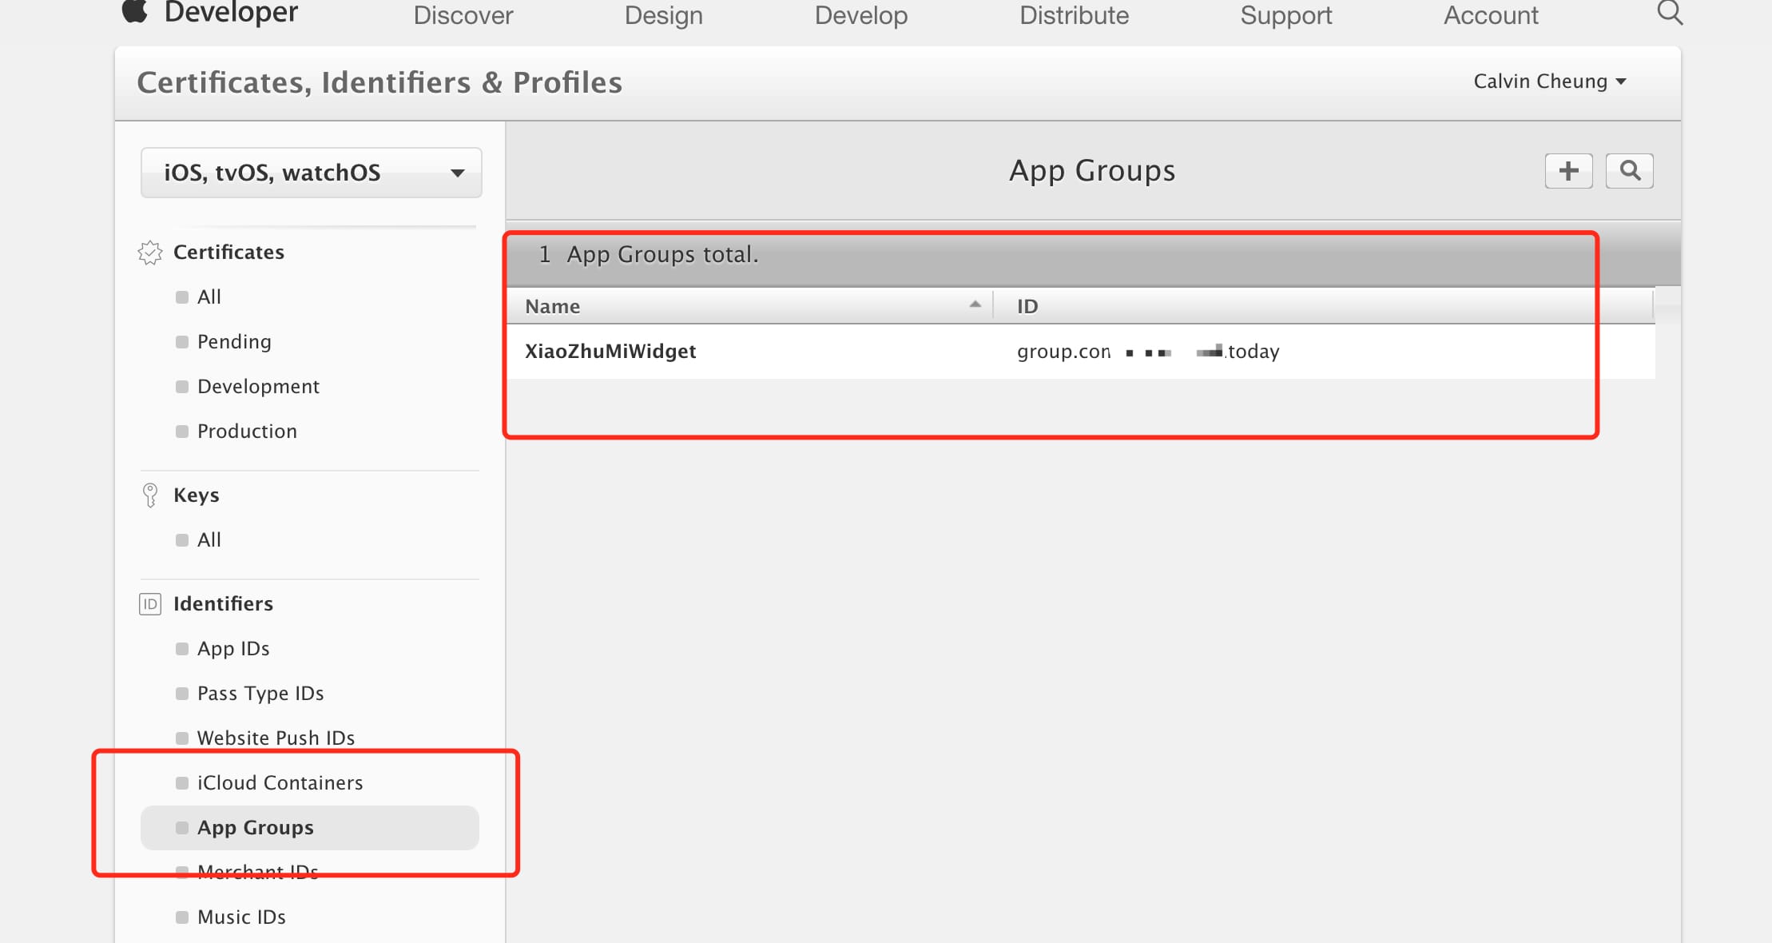
Task: Click the plus icon to add App Group
Action: click(x=1568, y=171)
